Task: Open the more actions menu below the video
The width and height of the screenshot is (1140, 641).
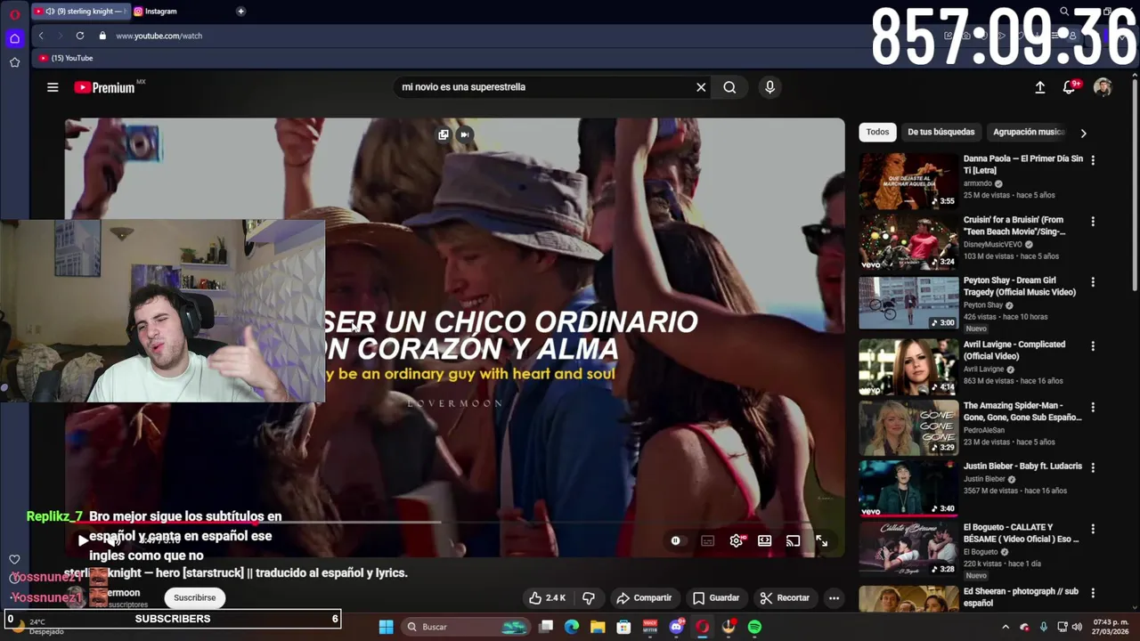Action: pos(834,598)
